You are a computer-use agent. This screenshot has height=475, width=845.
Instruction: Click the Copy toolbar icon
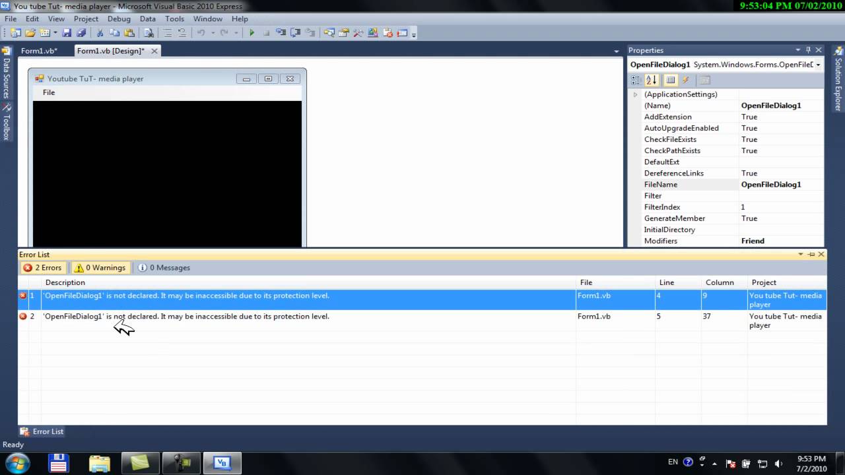click(x=114, y=33)
